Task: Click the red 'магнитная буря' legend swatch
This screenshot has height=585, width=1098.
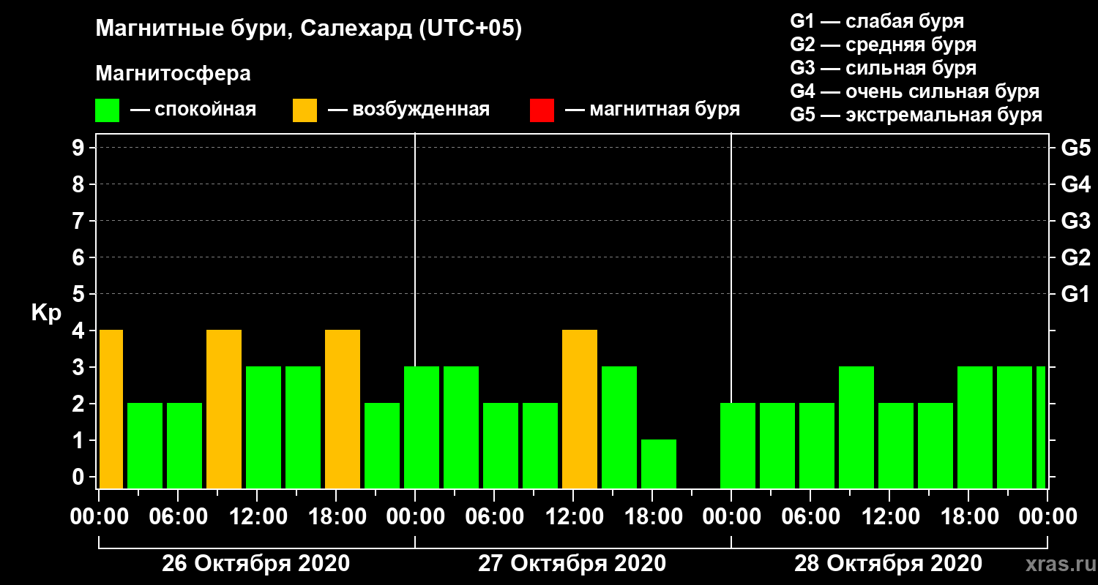Action: pyautogui.click(x=542, y=110)
